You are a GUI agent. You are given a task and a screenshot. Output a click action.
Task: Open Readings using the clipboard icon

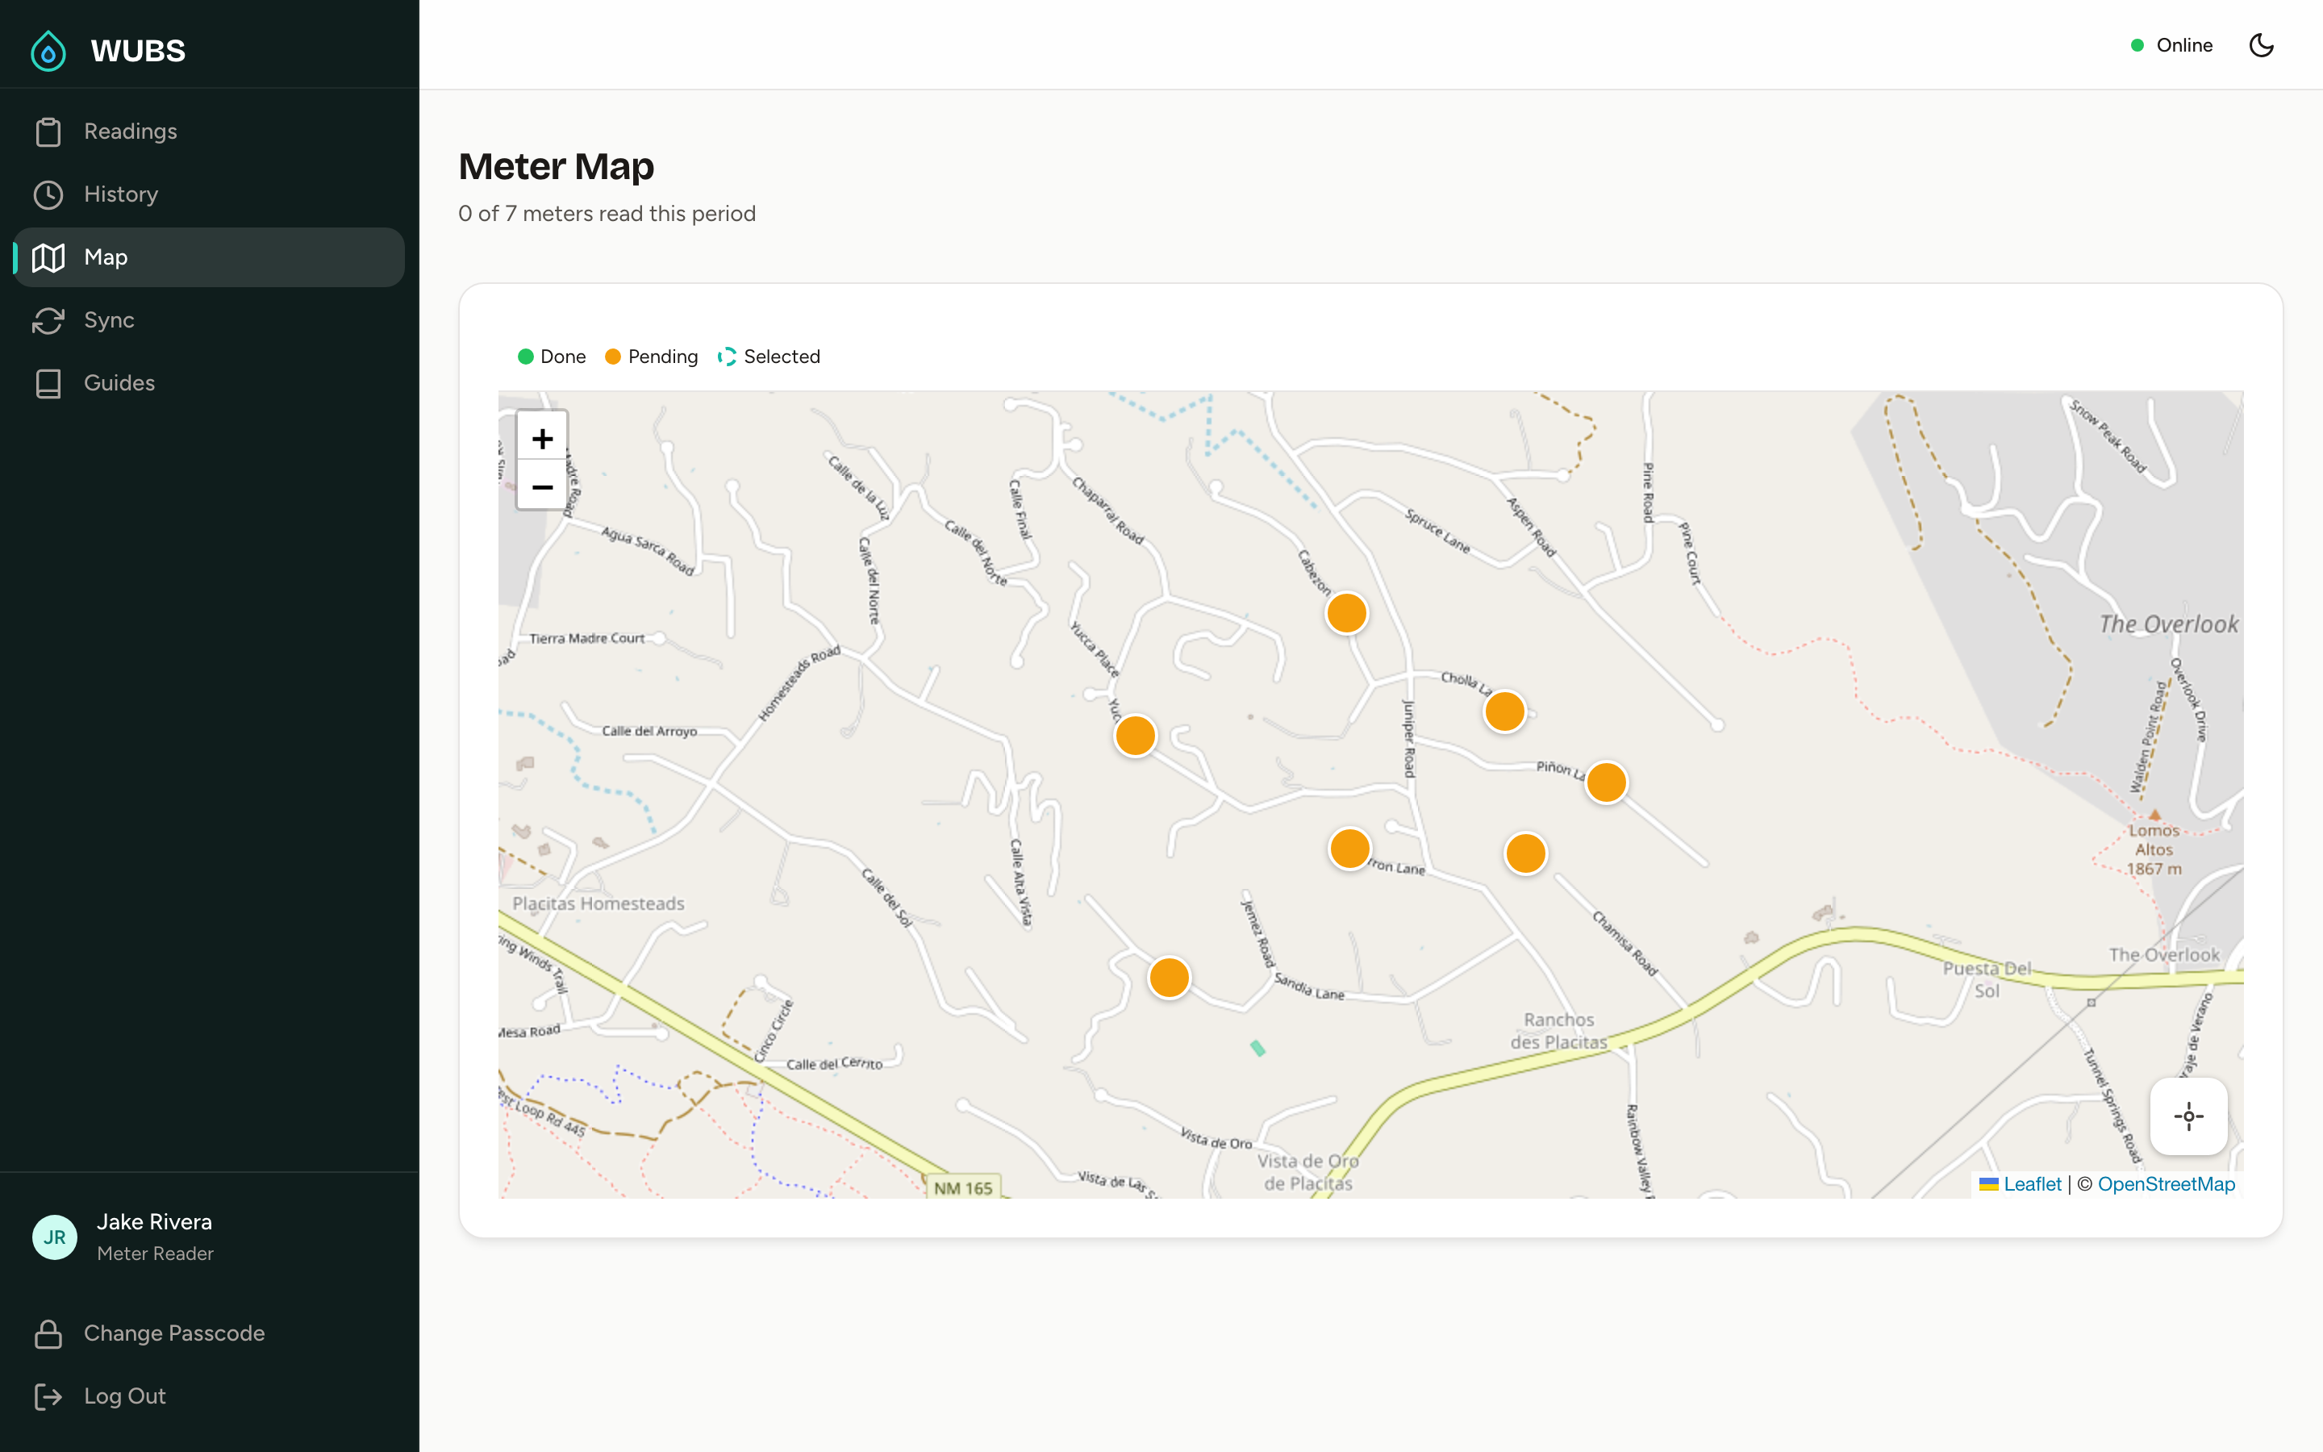point(49,131)
